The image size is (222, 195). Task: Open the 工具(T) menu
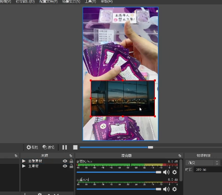pos(90,1)
